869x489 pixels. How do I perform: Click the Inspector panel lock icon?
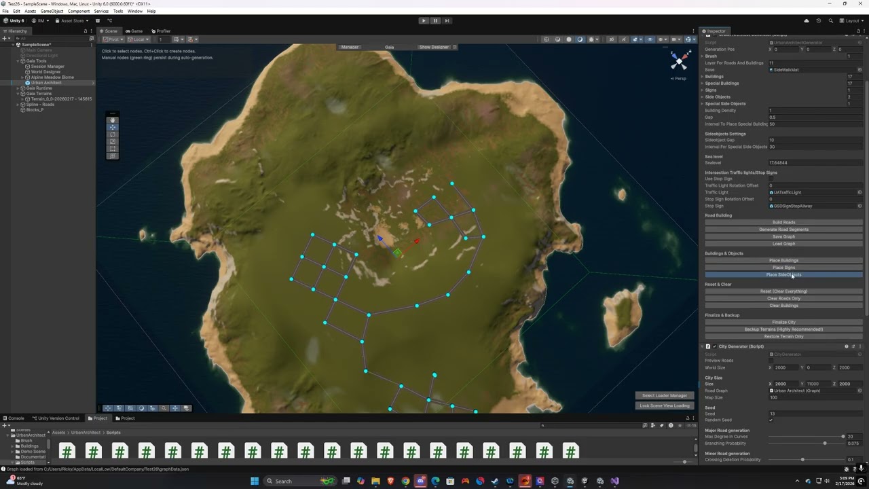pos(858,31)
